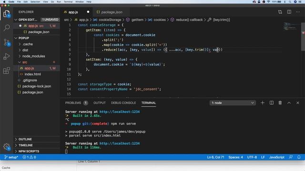Screen dimensions: 305x171
Task: Change language mode via JavaScript status item
Action: [276, 157]
